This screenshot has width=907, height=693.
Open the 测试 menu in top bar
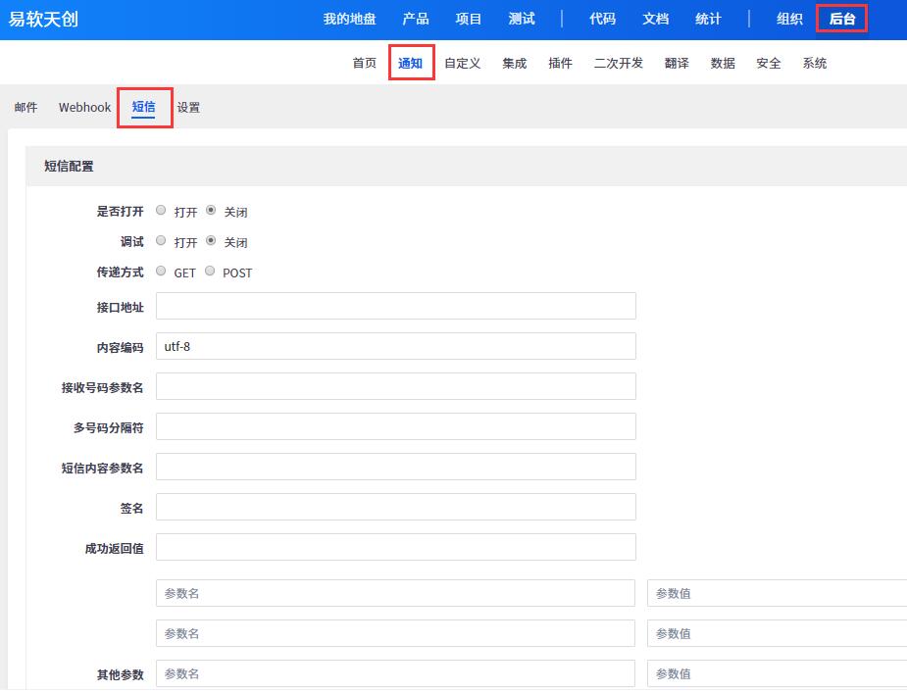[522, 19]
